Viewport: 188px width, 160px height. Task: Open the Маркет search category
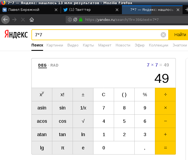coord(105,45)
